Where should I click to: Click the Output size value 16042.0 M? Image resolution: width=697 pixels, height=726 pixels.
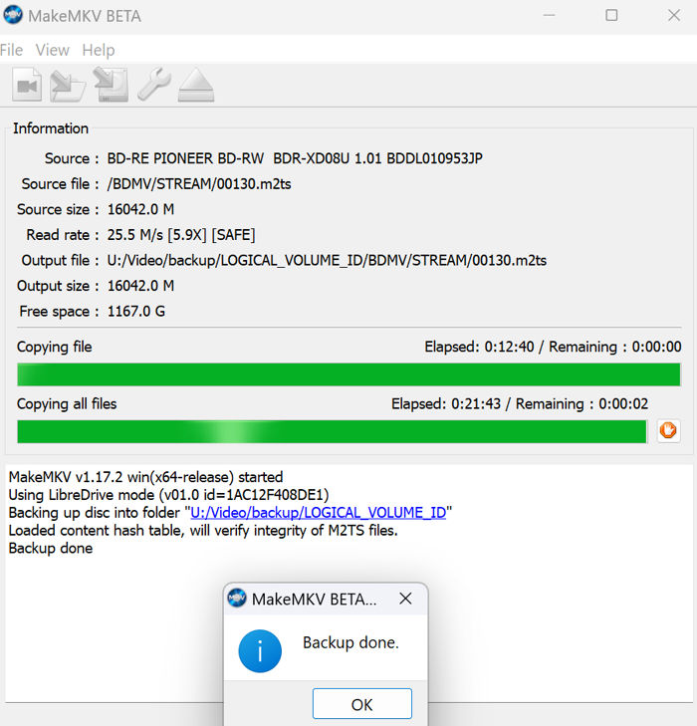pyautogui.click(x=140, y=286)
